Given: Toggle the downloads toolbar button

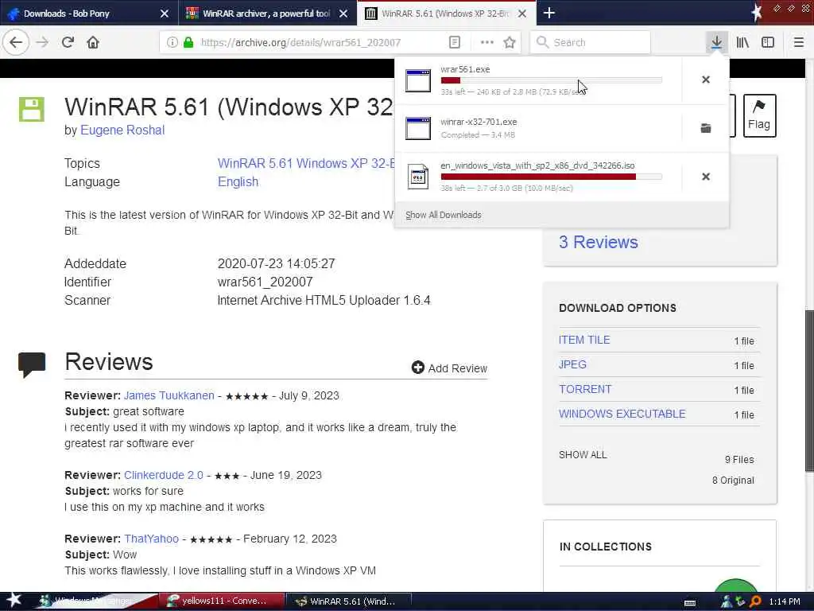Looking at the screenshot, I should (716, 42).
